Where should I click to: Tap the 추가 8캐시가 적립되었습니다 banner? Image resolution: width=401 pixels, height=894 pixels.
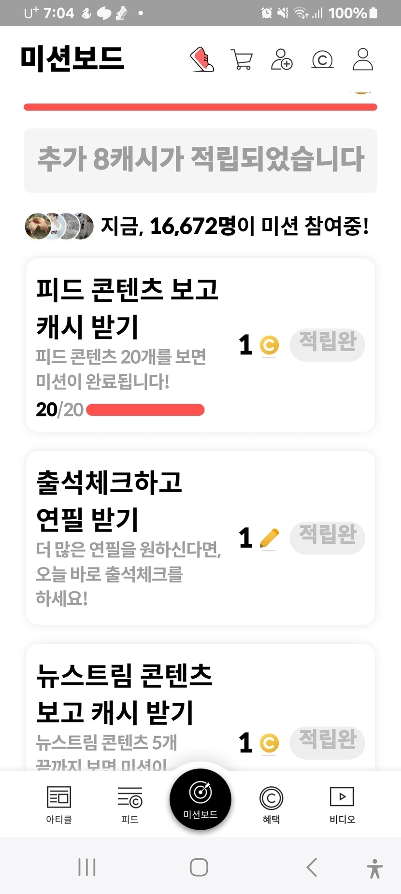[x=200, y=160]
